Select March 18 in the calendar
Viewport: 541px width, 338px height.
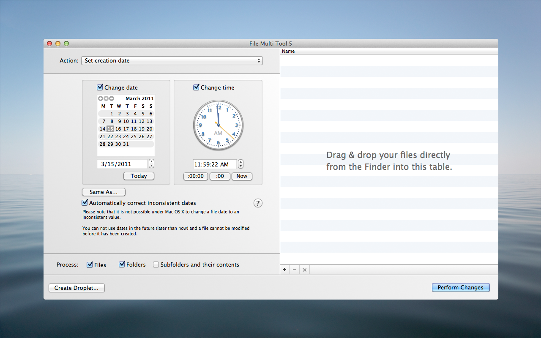pyautogui.click(x=134, y=129)
